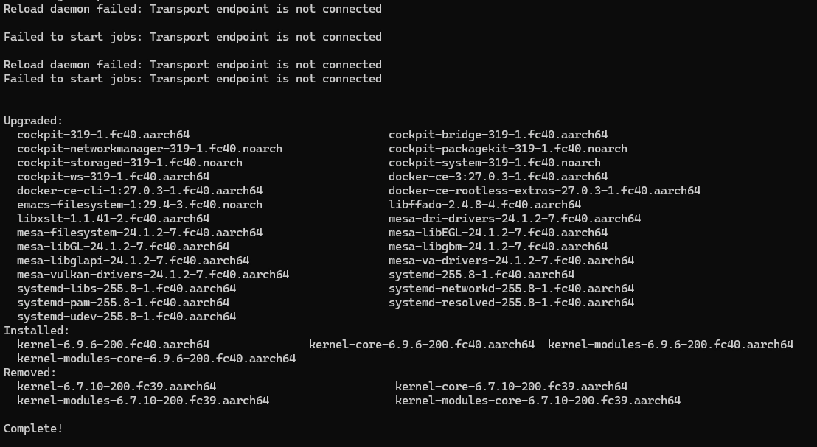Click the removed kernel-core-6.7.10 package text
Viewport: 817px width, 447px height.
[511, 387]
